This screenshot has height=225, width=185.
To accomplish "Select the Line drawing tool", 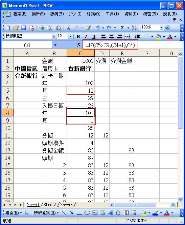I will coord(64,212).
